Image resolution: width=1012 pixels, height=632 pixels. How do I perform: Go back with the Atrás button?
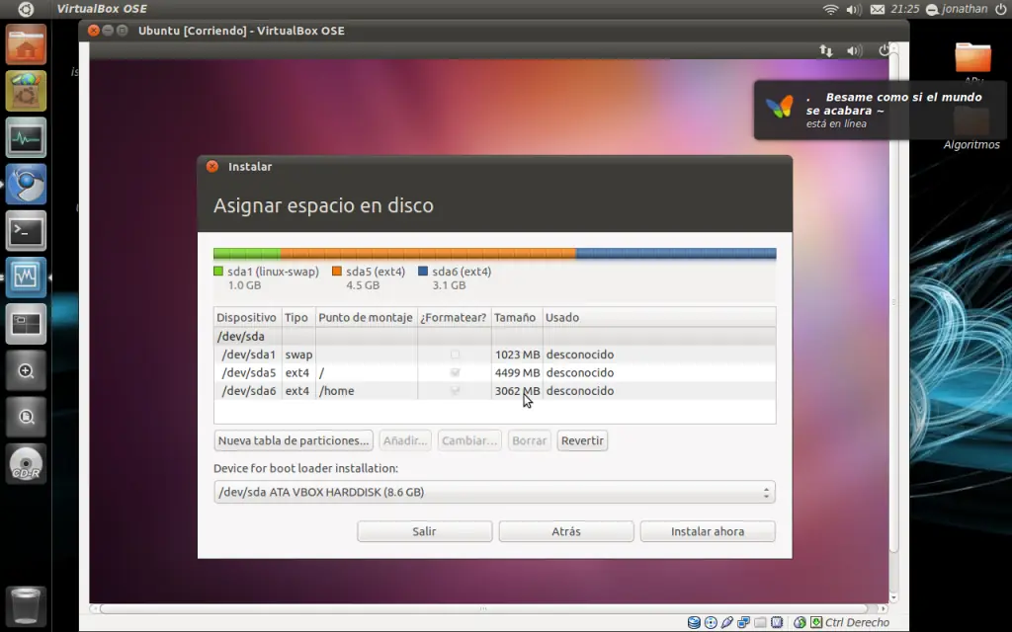(566, 531)
